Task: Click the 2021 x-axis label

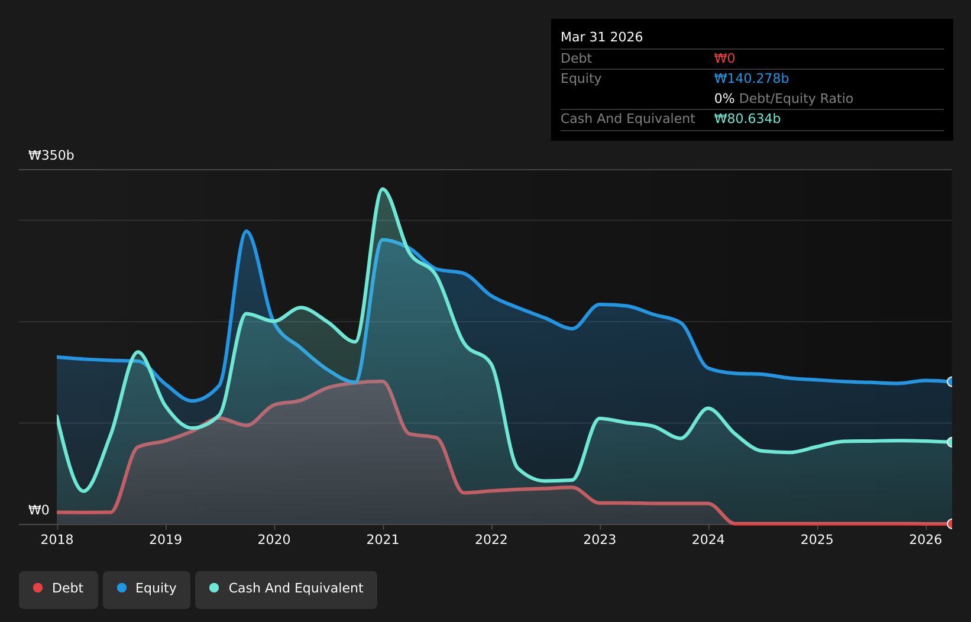Action: [383, 540]
